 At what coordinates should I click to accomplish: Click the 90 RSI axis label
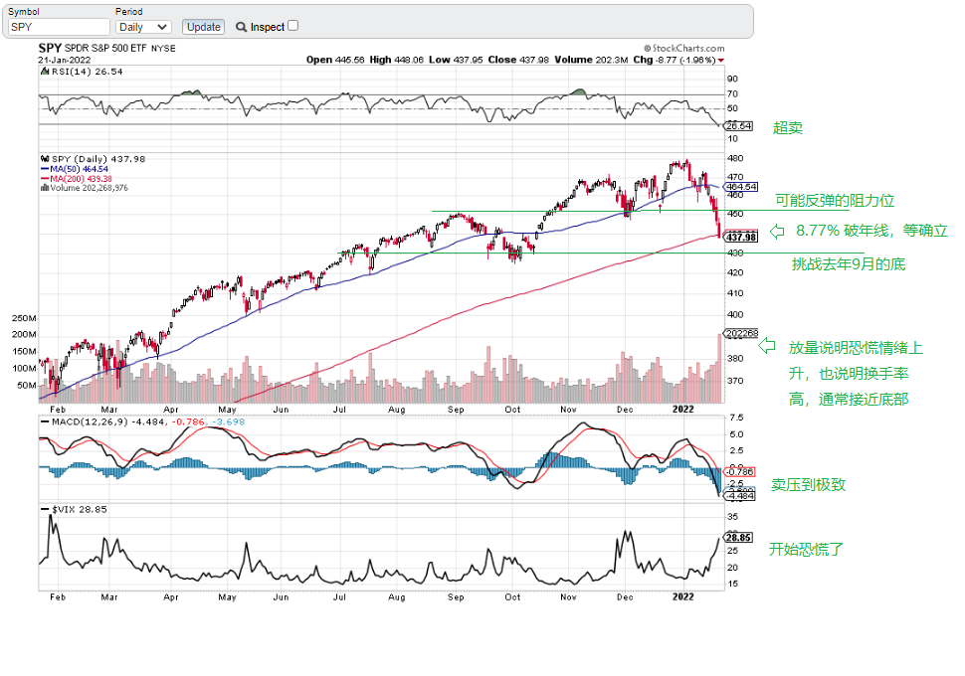(x=732, y=79)
